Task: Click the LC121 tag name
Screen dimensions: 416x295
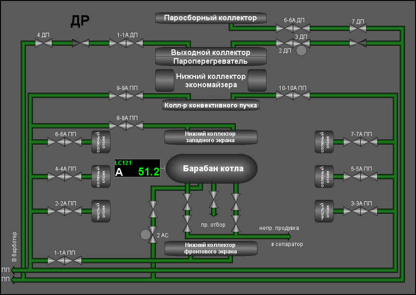Action: point(123,163)
